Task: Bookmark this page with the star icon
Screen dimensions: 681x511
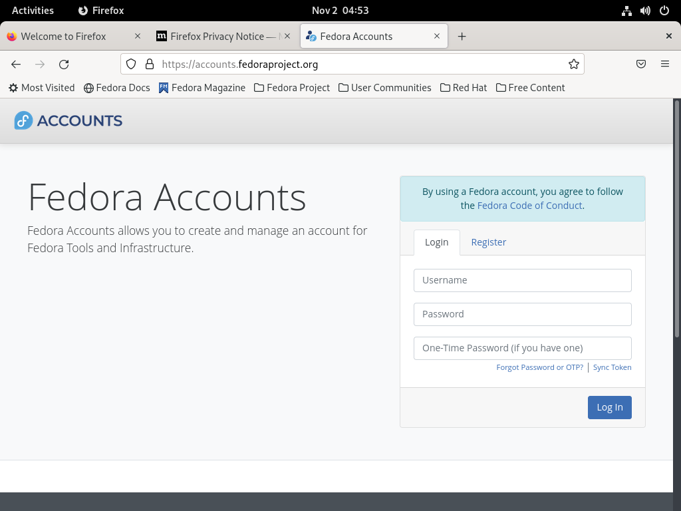Action: coord(574,65)
